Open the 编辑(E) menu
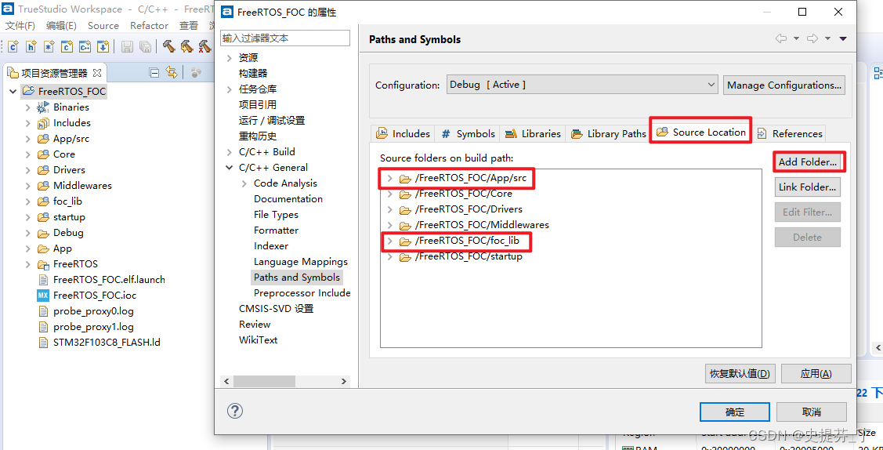This screenshot has width=883, height=450. tap(61, 26)
